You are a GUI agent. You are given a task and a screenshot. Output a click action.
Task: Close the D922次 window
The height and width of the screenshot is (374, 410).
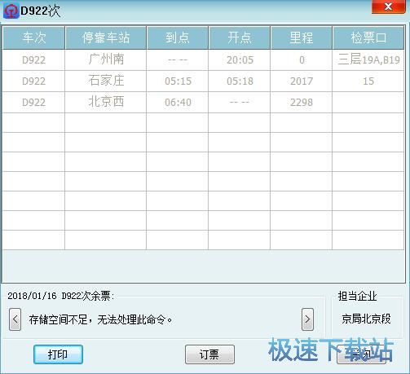point(388,7)
